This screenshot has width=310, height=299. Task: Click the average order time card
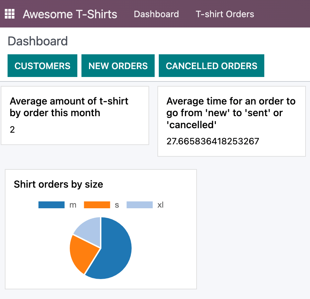[x=231, y=121]
